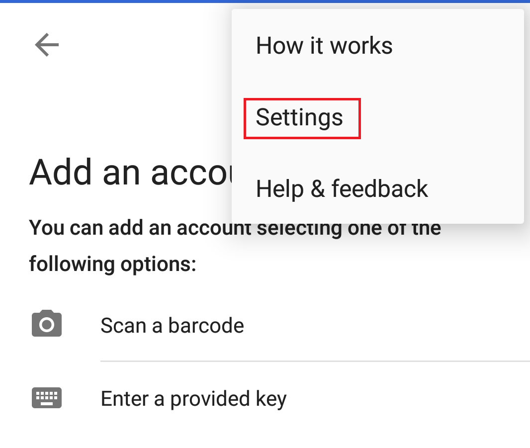The height and width of the screenshot is (448, 530).
Task: Click the word "Enter" beside the keyboard icon
Action: 125,398
